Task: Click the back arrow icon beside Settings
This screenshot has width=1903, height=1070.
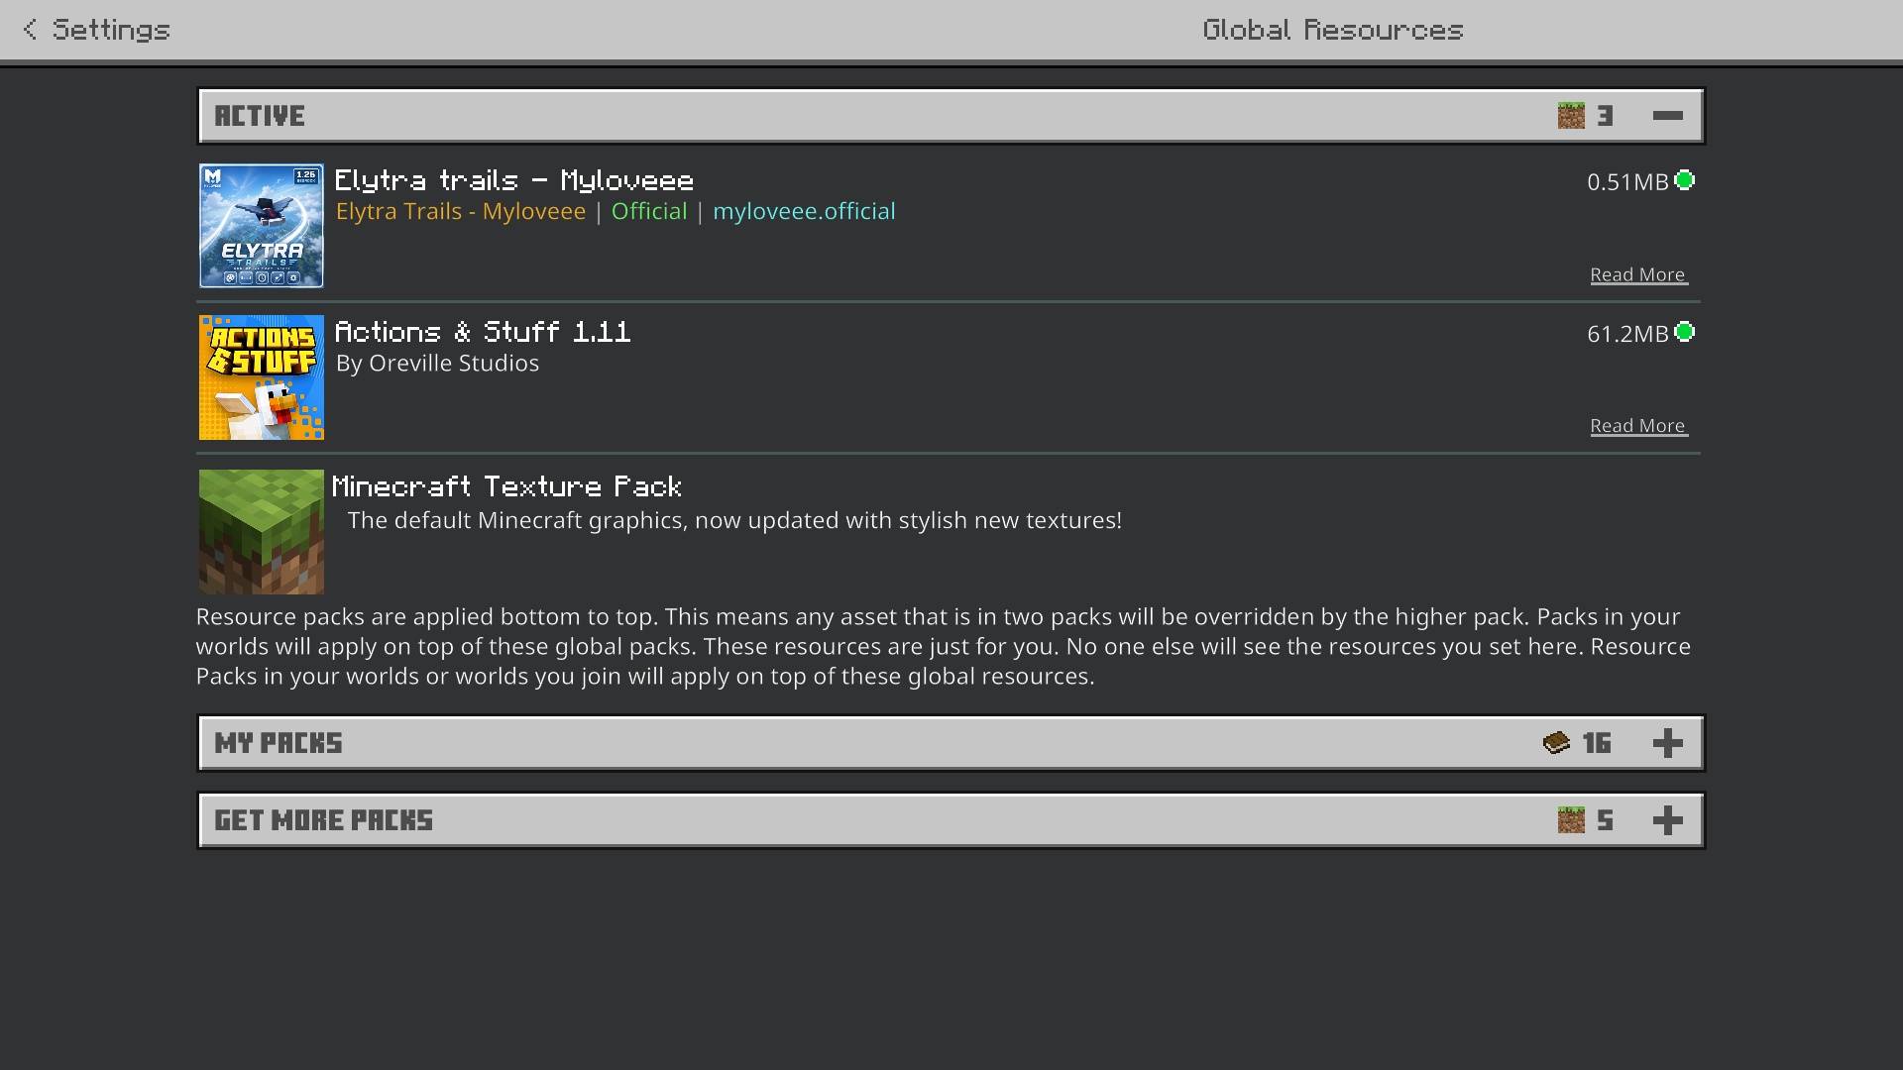Action: click(x=30, y=30)
